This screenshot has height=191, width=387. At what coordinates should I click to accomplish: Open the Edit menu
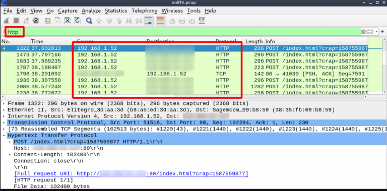pyautogui.click(x=21, y=11)
